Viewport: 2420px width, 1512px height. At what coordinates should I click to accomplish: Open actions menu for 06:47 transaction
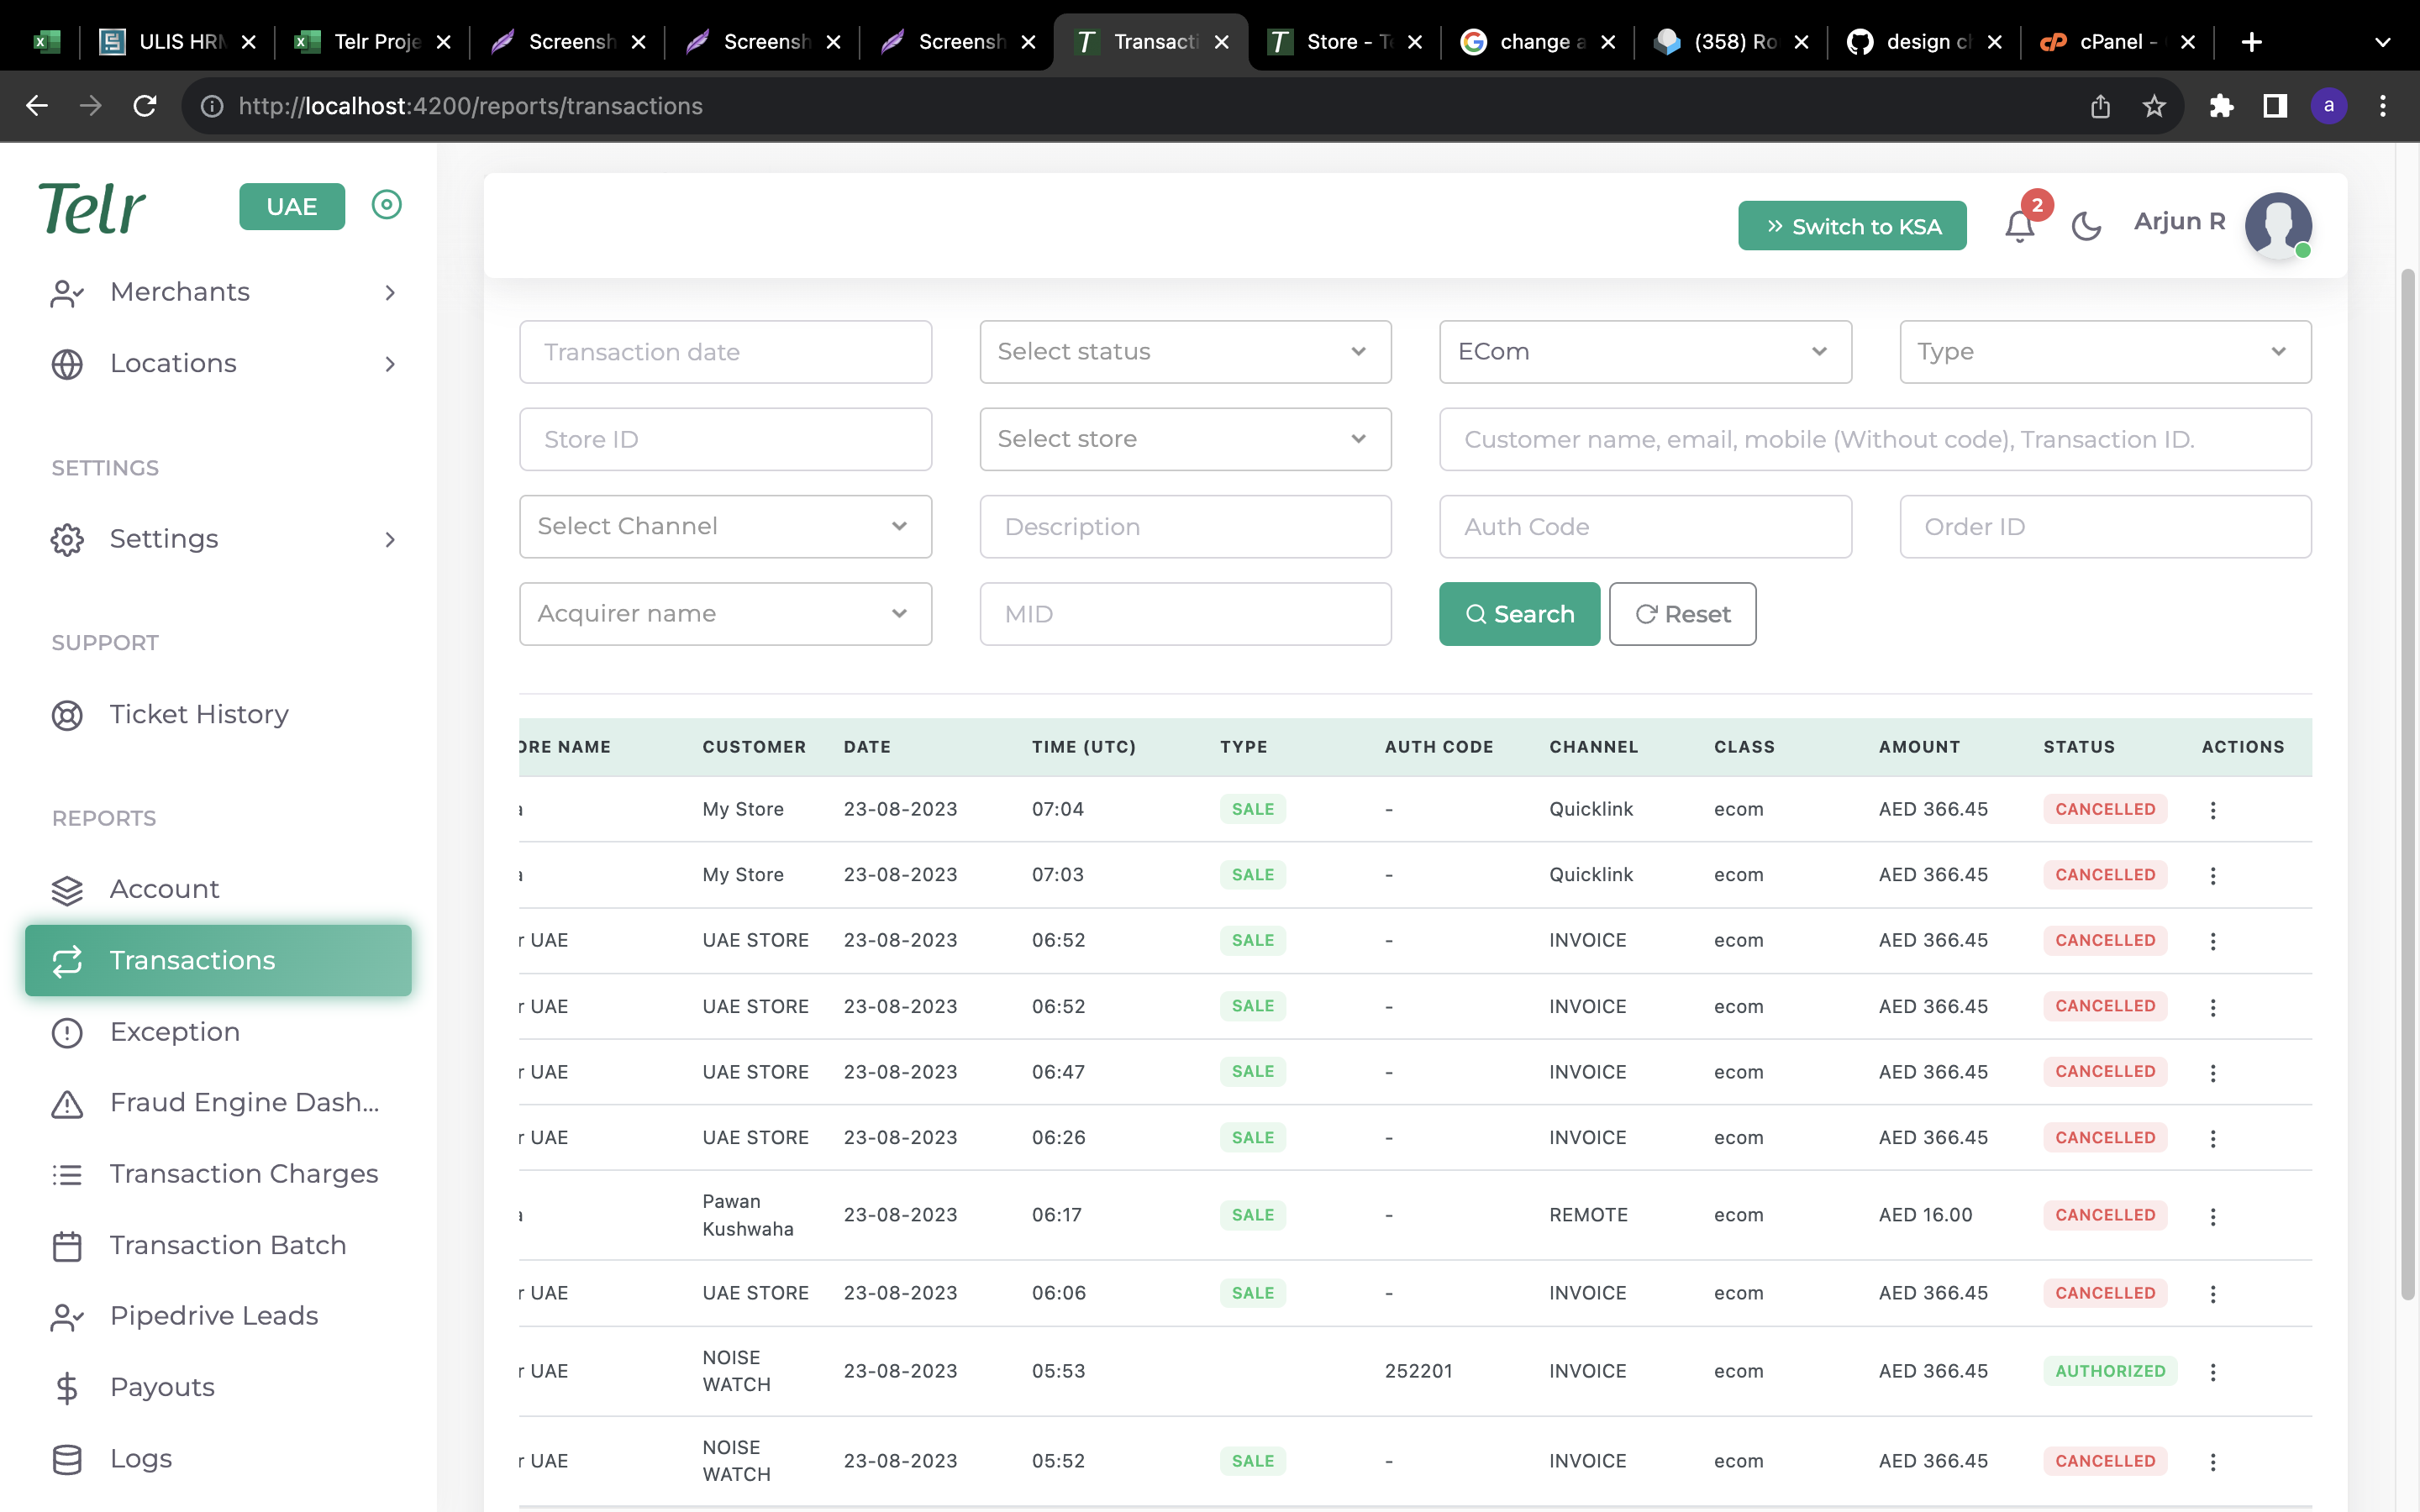(2212, 1072)
